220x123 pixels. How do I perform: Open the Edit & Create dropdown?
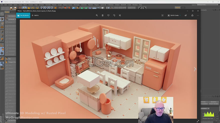[174, 15]
